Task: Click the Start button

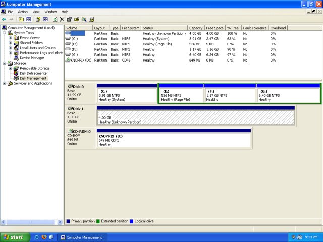Action: [13, 237]
